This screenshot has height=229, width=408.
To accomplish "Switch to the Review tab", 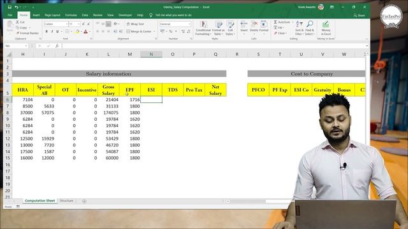I will click(x=98, y=15).
